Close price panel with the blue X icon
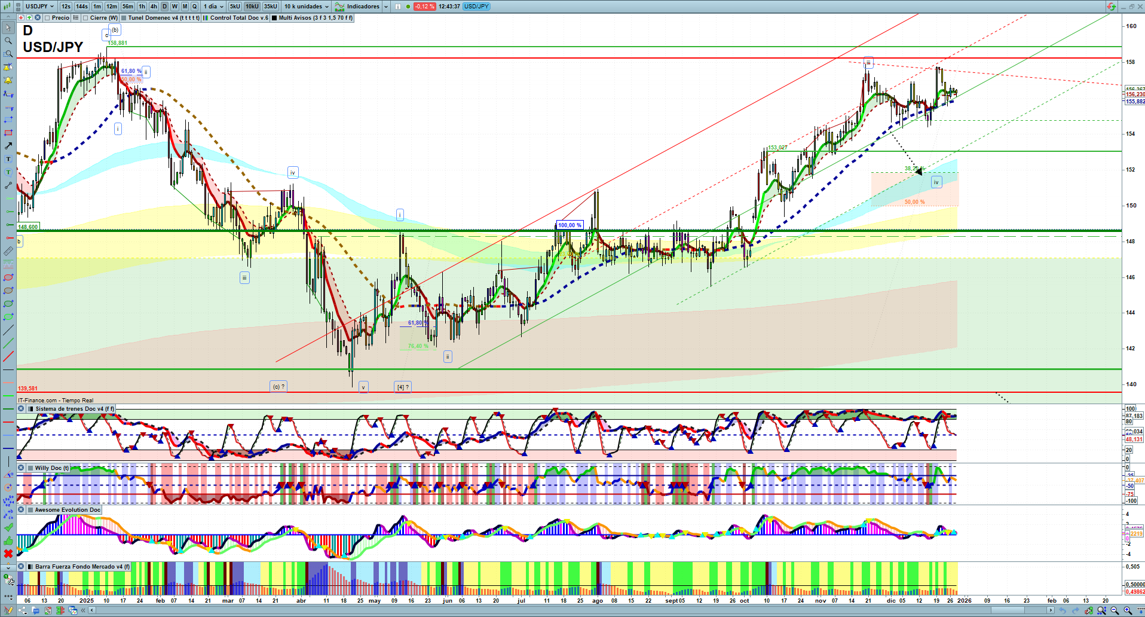Image resolution: width=1145 pixels, height=617 pixels. (38, 18)
